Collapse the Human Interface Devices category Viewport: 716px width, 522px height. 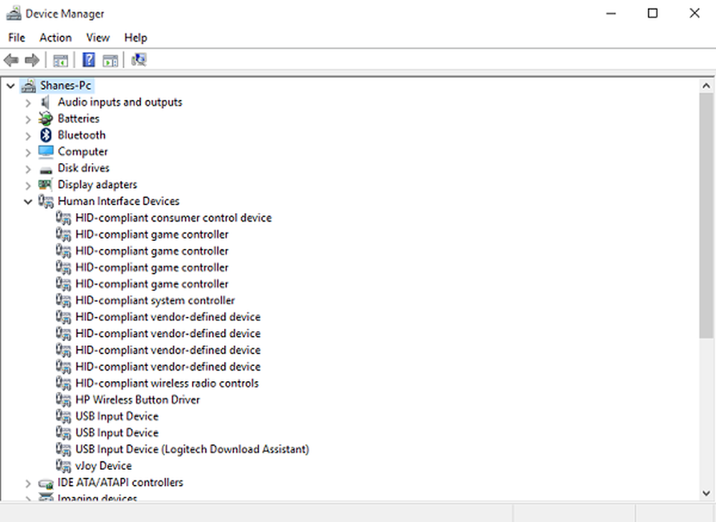[28, 202]
